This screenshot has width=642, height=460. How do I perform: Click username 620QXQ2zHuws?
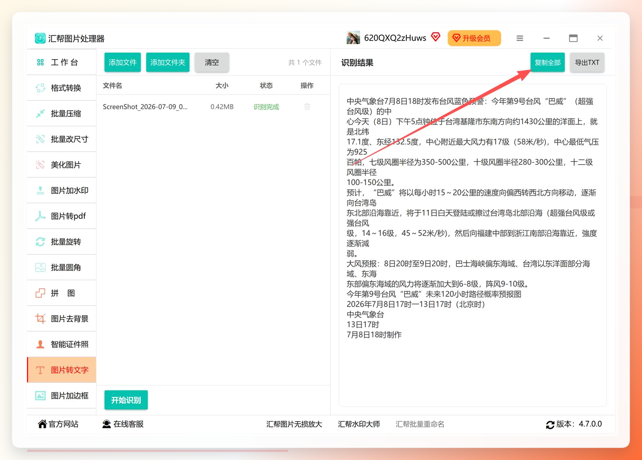click(395, 38)
